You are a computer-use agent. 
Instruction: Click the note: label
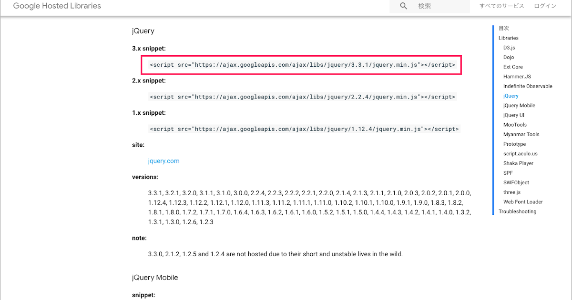[x=139, y=238]
